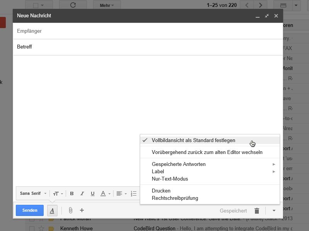Image resolution: width=309 pixels, height=231 pixels.
Task: Open the Mehr dropdown in Gmail toolbar
Action: [x=107, y=5]
